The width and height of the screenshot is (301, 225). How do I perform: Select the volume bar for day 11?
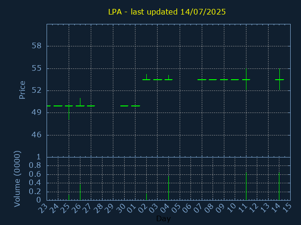point(246,186)
